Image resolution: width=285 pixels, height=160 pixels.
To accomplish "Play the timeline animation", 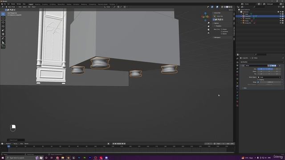I will [x=120, y=144].
